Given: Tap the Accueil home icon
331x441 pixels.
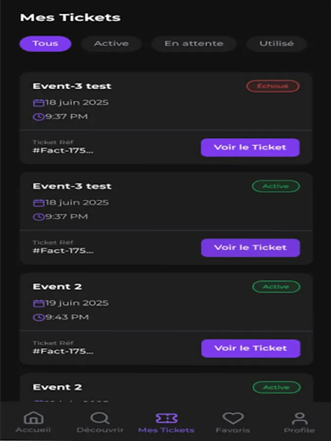Looking at the screenshot, I should [x=33, y=418].
